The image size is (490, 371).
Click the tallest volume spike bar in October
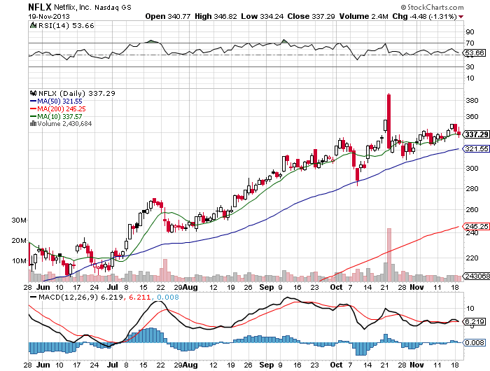pyautogui.click(x=389, y=255)
